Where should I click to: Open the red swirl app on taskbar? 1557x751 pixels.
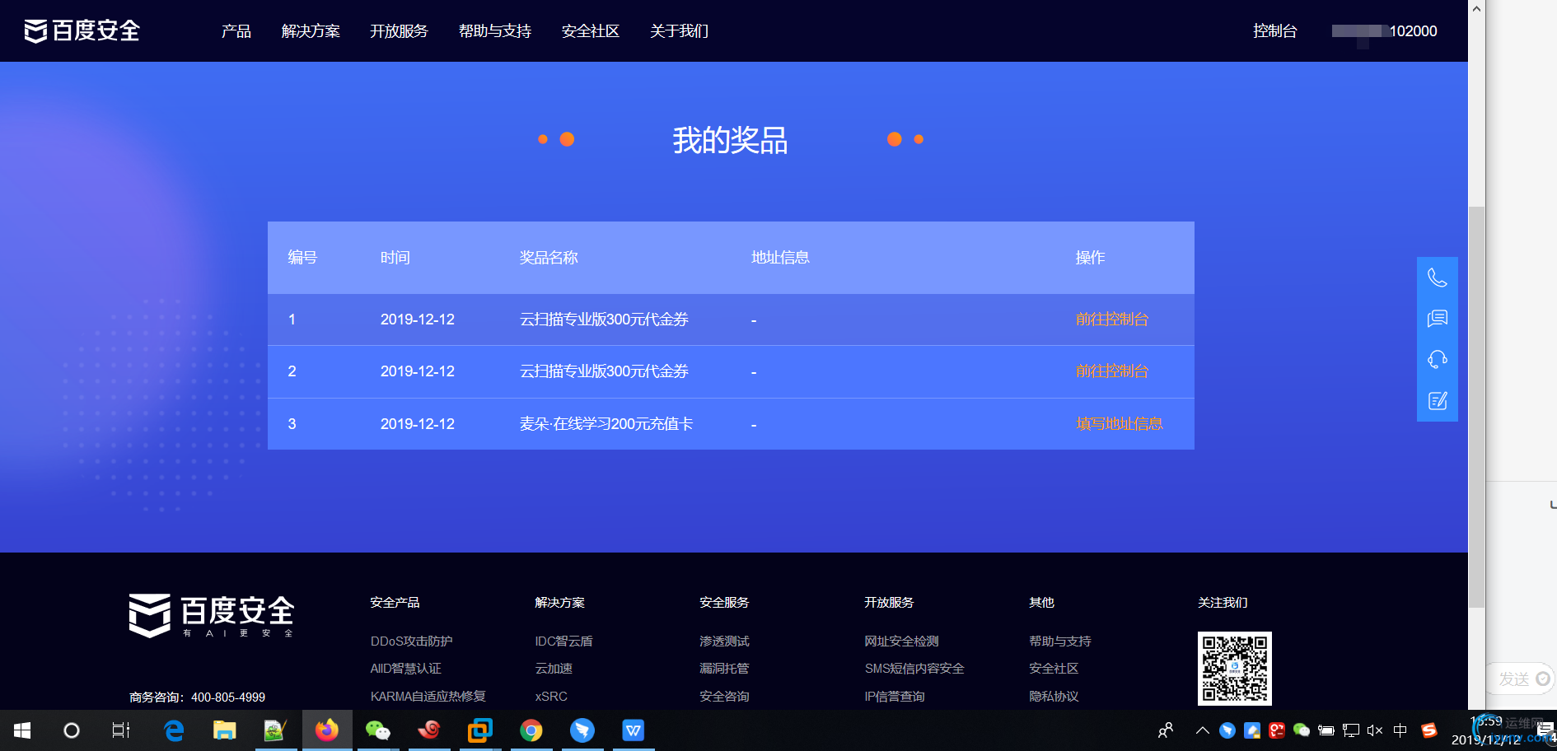pos(429,730)
